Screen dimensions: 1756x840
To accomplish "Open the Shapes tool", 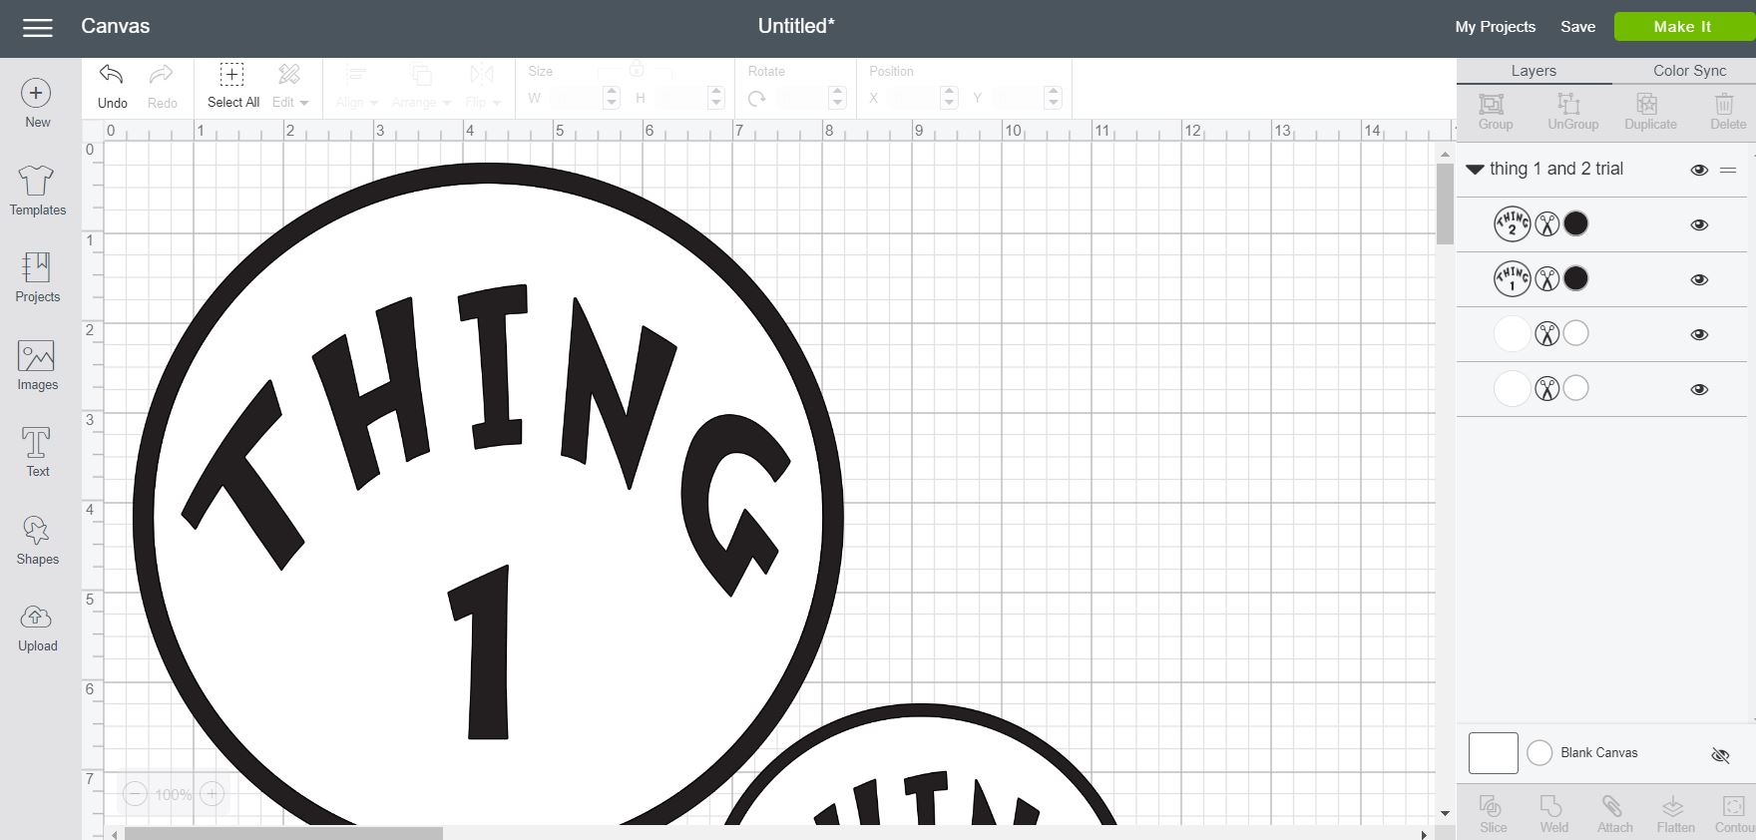I will tap(37, 540).
